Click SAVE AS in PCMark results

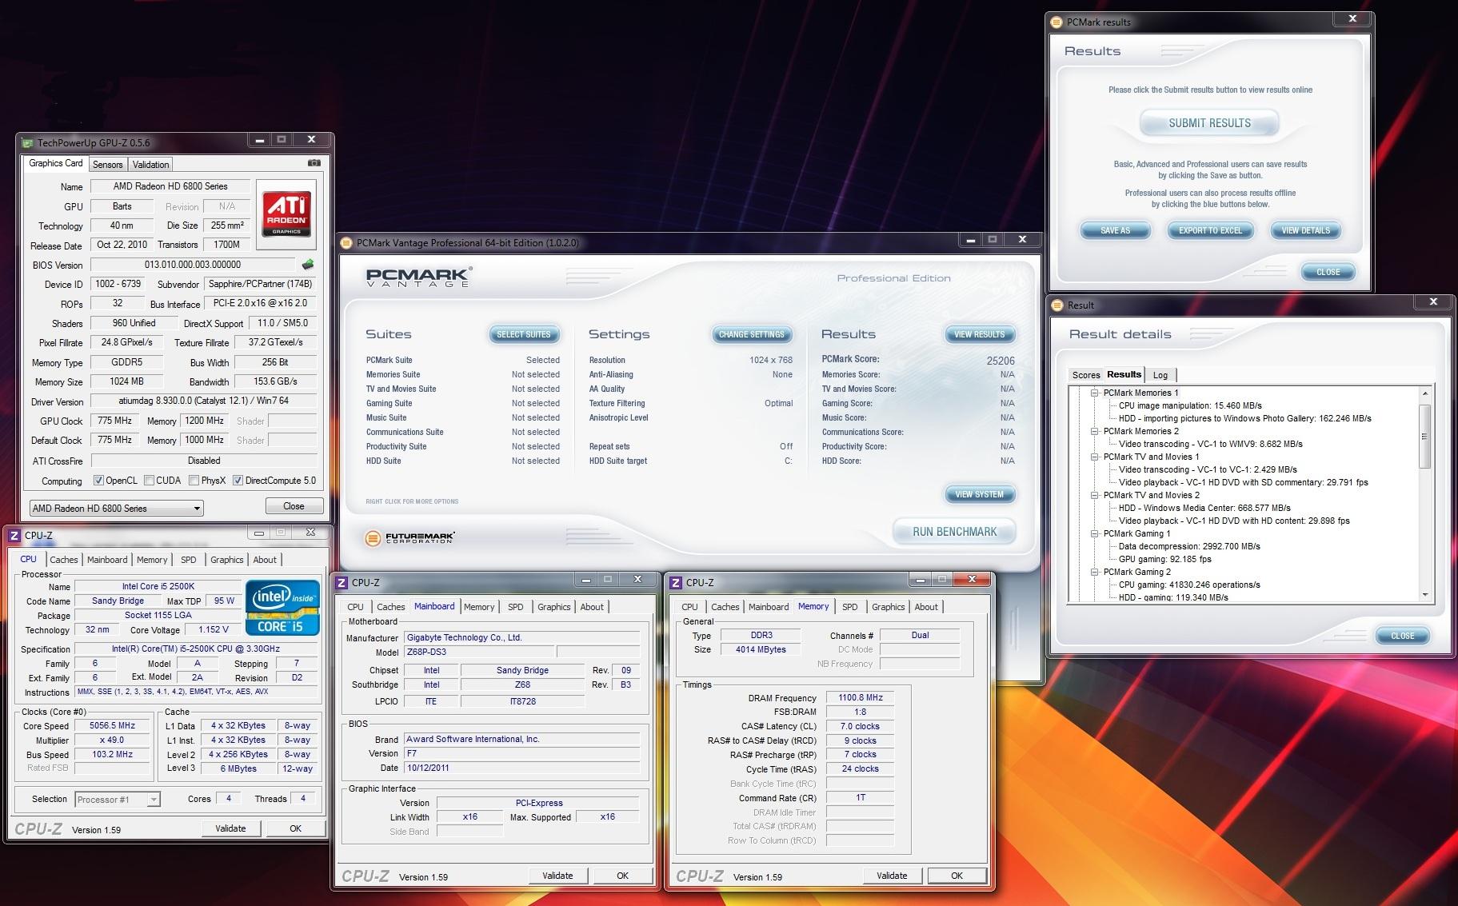click(1115, 230)
